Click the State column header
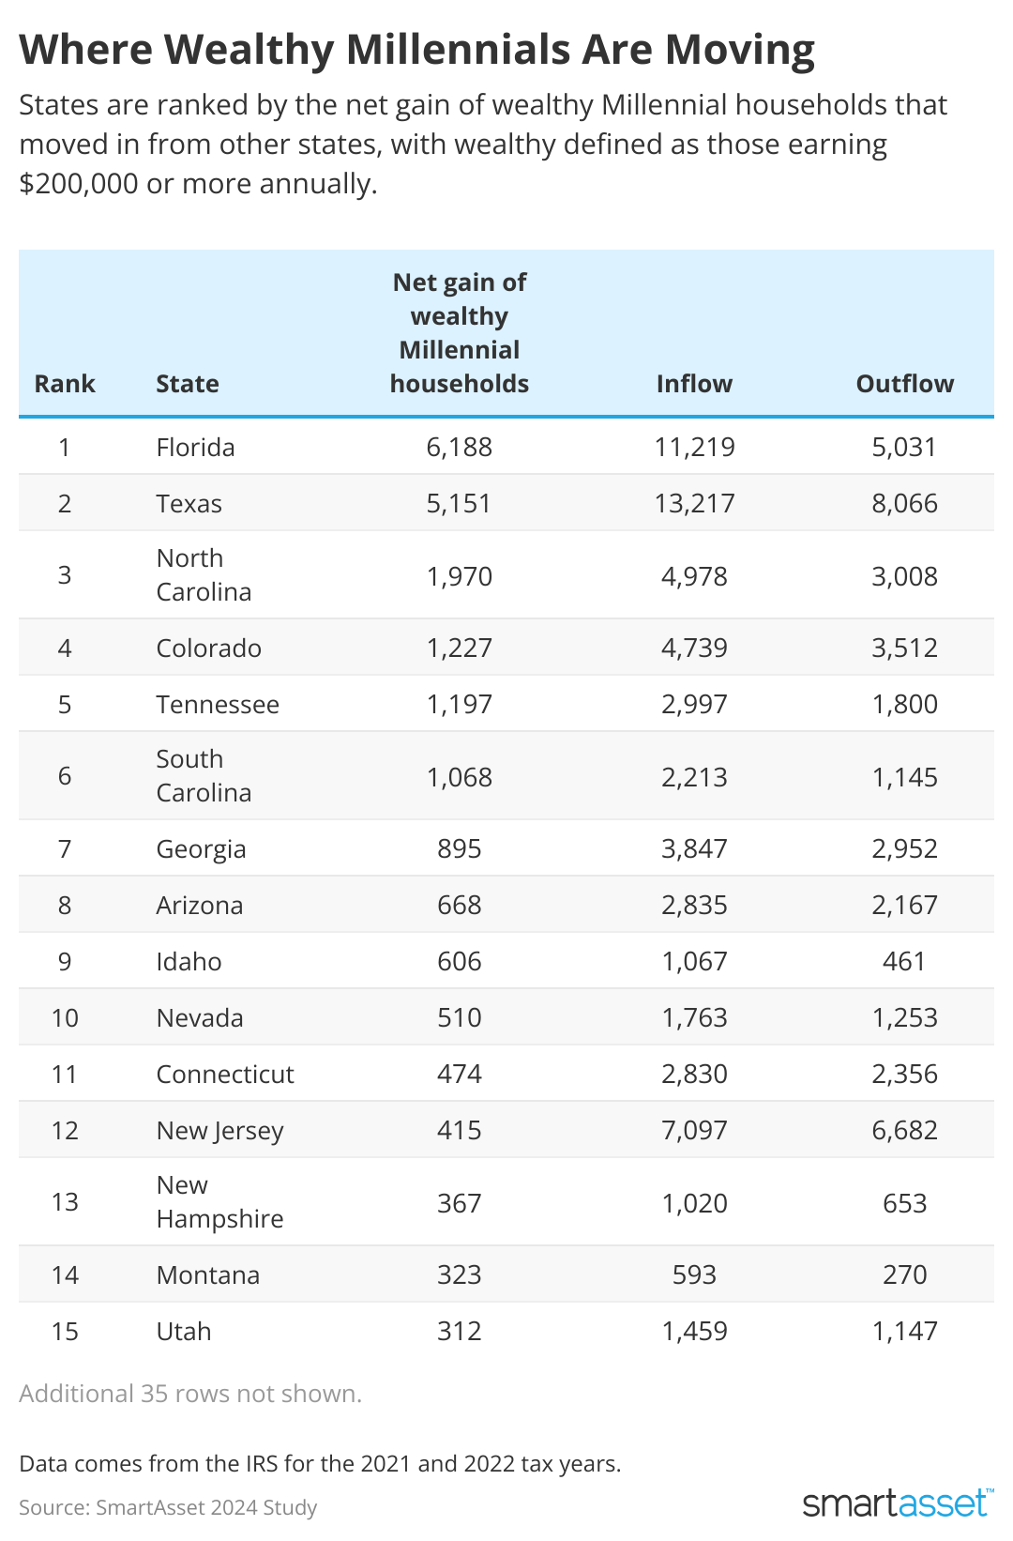Viewport: 1013px width, 1541px height. (x=188, y=384)
